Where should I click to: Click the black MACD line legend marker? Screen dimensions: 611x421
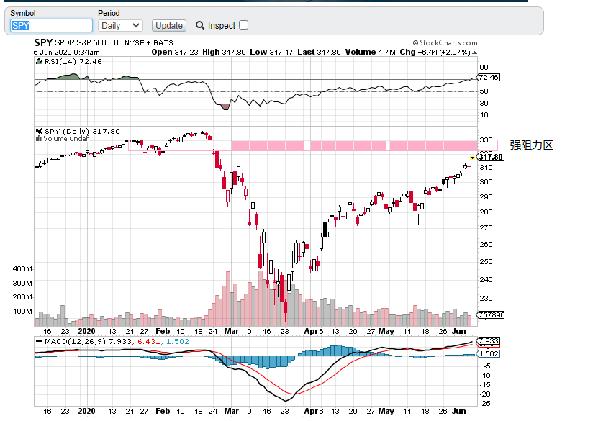[39, 341]
